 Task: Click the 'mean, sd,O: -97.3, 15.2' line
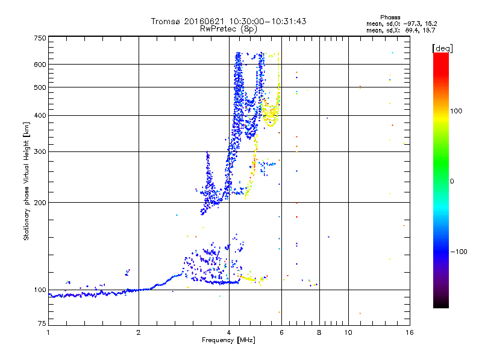[x=401, y=24]
